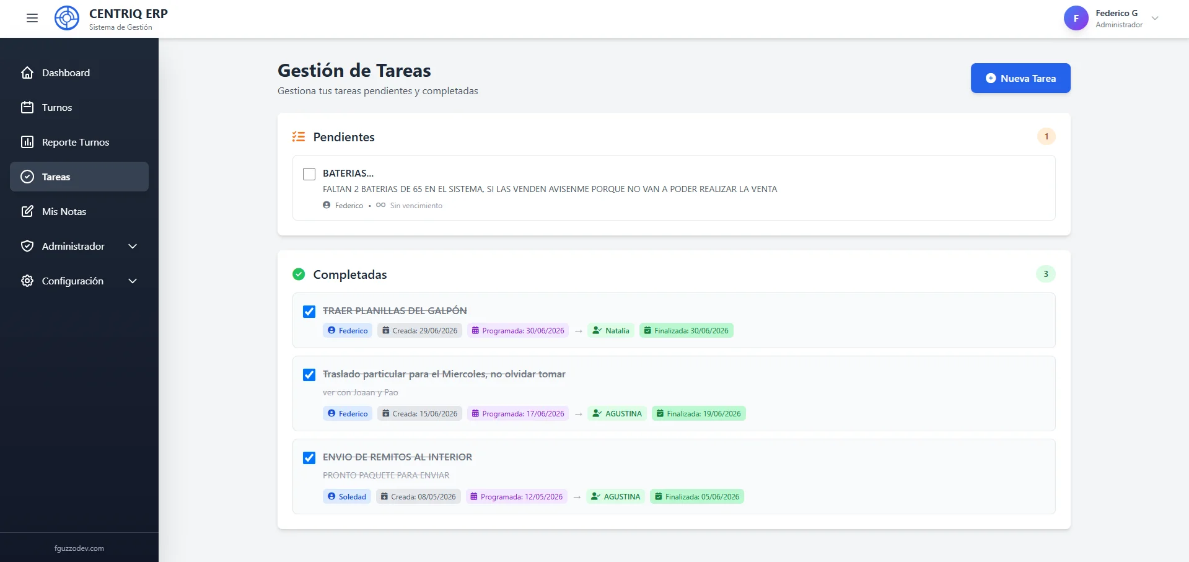Click the infinity icon beside Sin vencimiento
Image resolution: width=1189 pixels, height=562 pixels.
(380, 205)
